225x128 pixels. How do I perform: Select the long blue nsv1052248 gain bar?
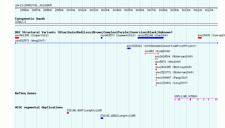(150, 38)
